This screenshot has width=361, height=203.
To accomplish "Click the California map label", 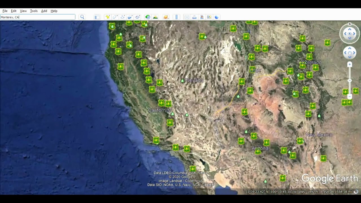I will (159, 110).
